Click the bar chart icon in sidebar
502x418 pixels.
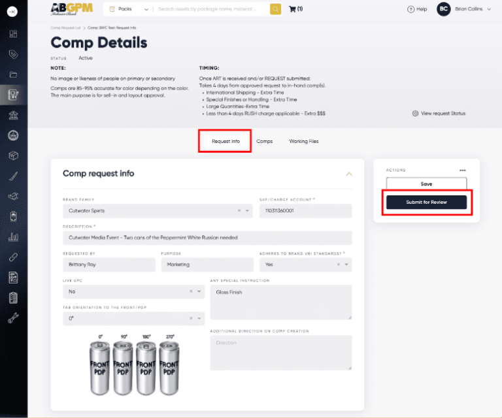click(13, 237)
